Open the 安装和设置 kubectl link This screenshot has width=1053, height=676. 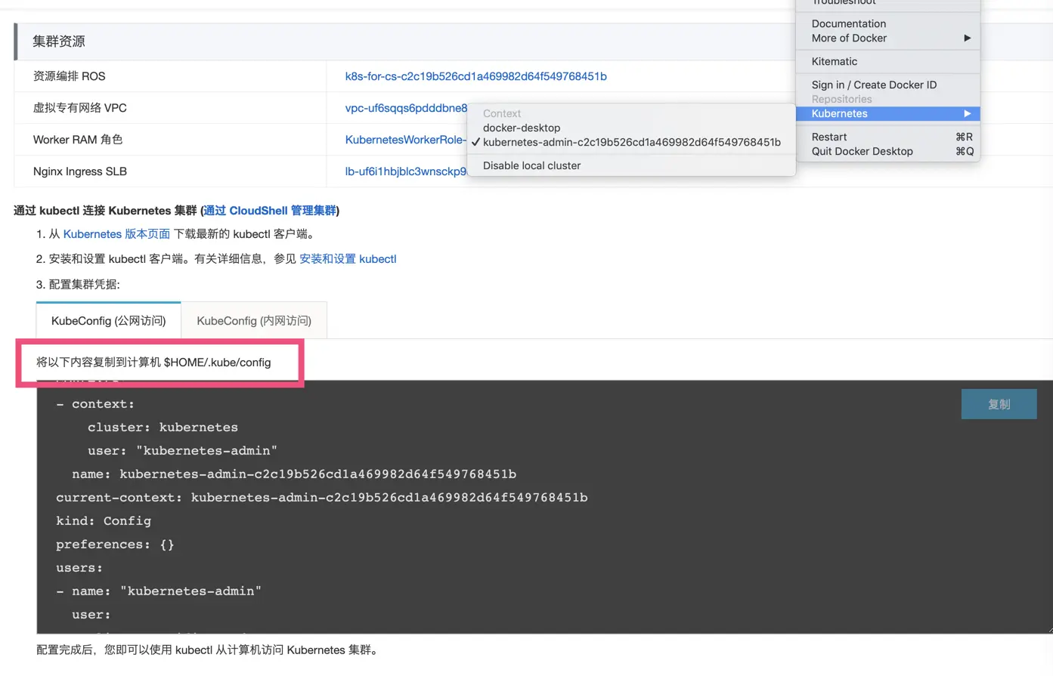pyautogui.click(x=348, y=259)
